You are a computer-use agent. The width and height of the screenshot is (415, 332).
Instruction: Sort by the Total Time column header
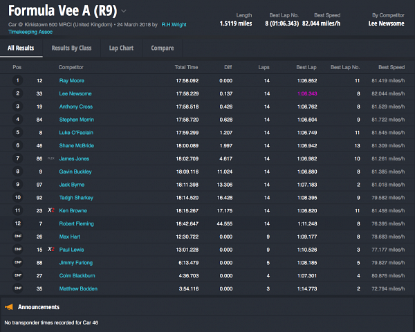pos(185,67)
